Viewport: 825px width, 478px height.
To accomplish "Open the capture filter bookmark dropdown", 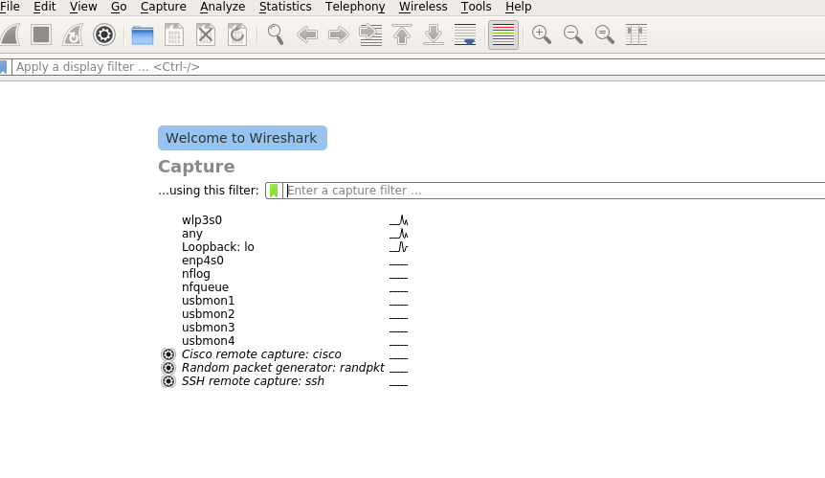I will click(274, 191).
